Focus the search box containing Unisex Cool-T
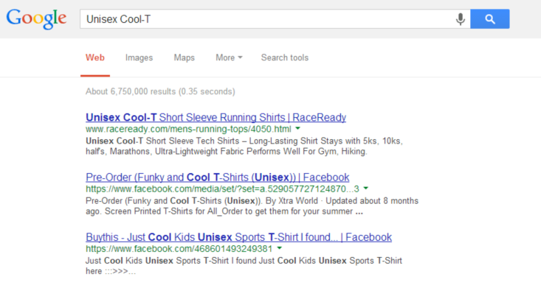541x285 pixels. [x=275, y=19]
